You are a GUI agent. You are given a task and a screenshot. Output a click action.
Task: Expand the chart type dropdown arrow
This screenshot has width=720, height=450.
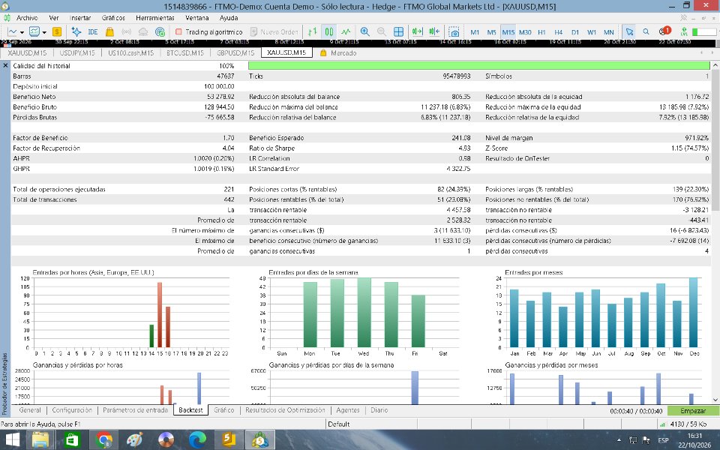coord(22,32)
